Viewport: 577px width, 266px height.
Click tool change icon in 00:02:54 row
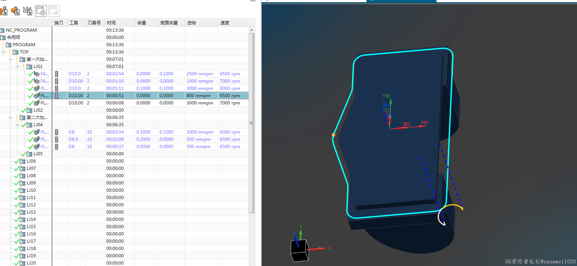pyautogui.click(x=57, y=74)
